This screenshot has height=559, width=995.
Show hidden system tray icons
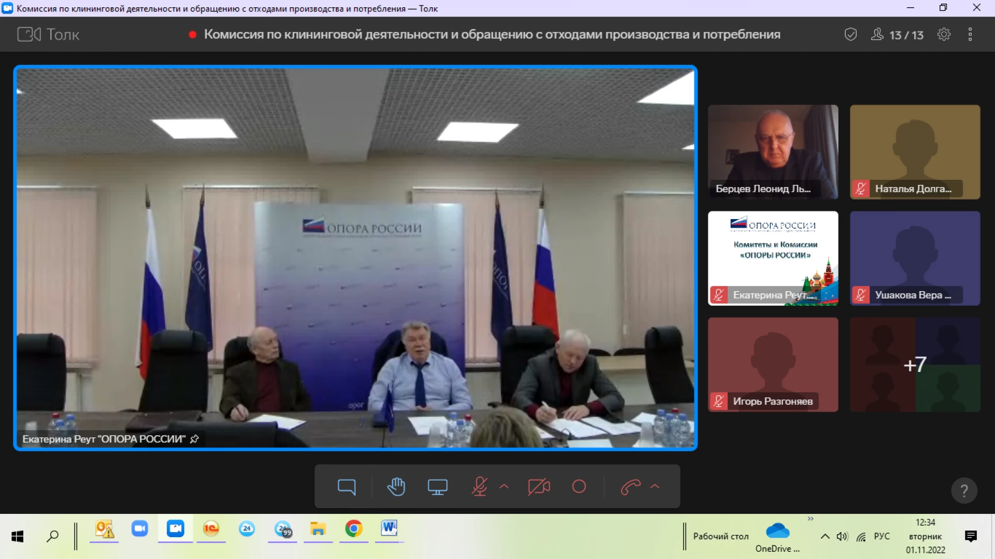[825, 537]
